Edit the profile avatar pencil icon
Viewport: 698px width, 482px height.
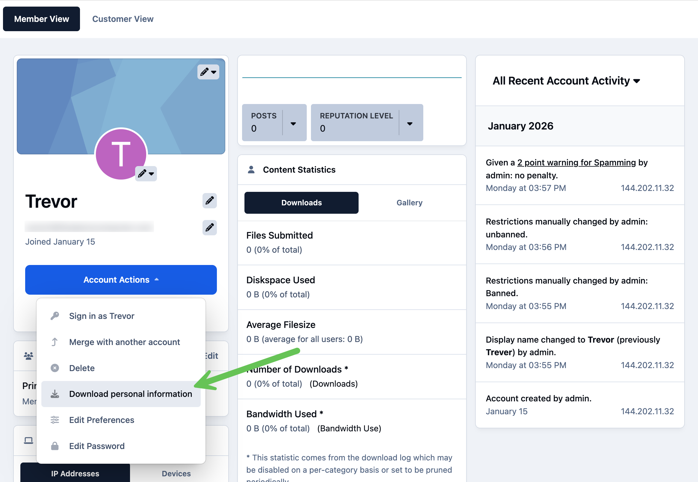[146, 174]
